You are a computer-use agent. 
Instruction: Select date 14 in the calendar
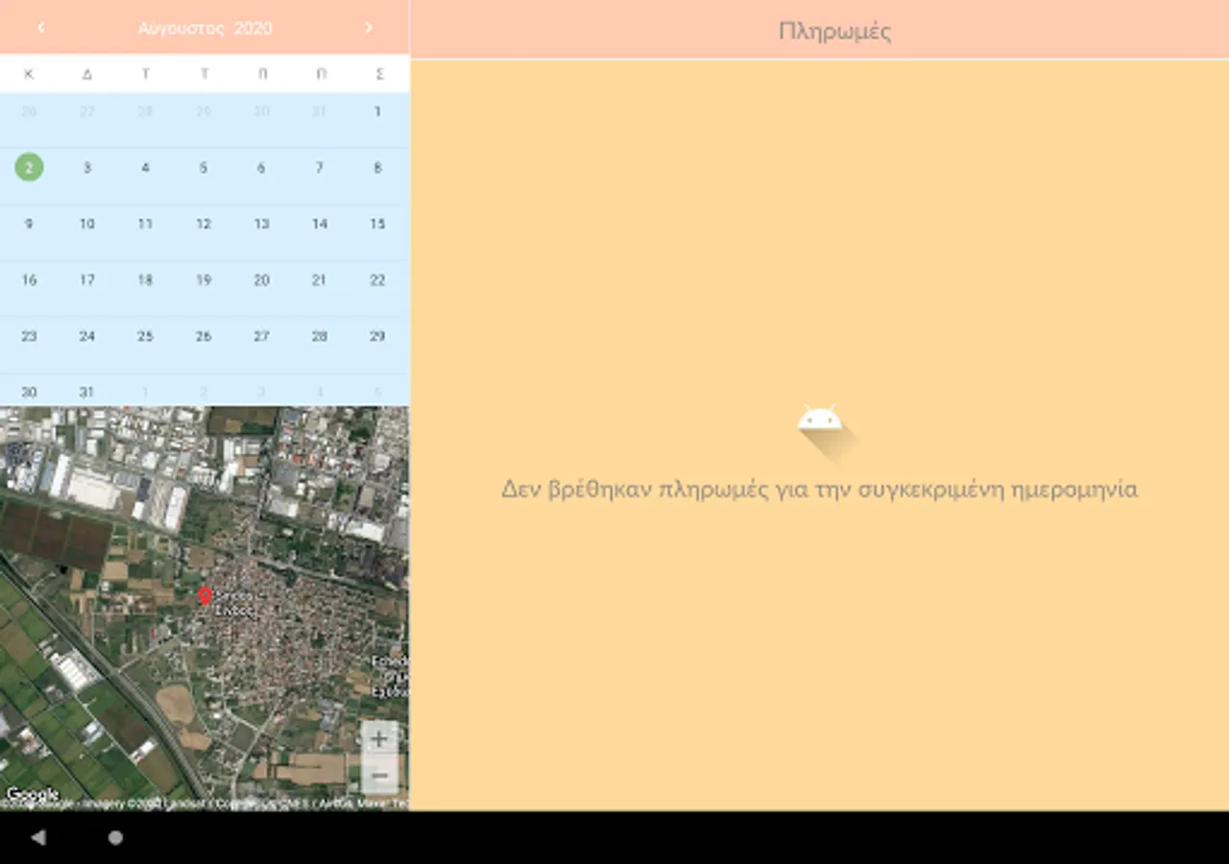point(320,224)
